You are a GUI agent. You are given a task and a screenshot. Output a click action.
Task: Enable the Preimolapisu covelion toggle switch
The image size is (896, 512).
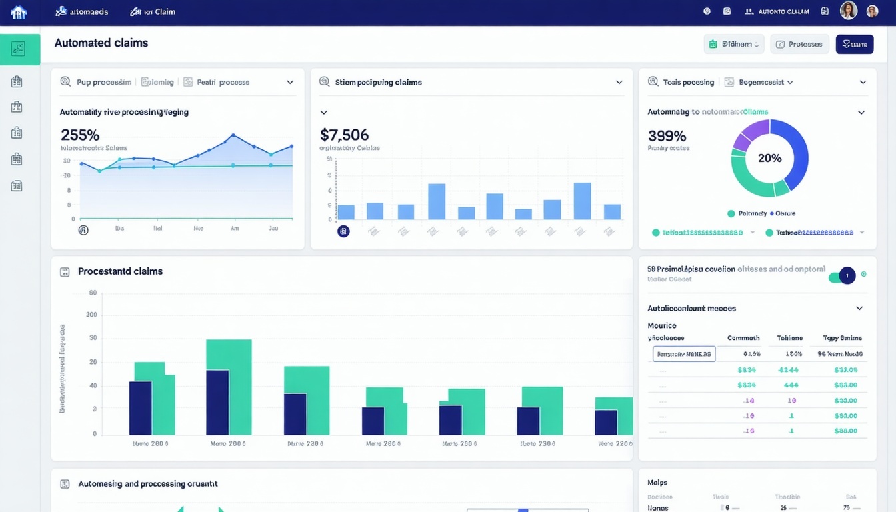point(843,275)
